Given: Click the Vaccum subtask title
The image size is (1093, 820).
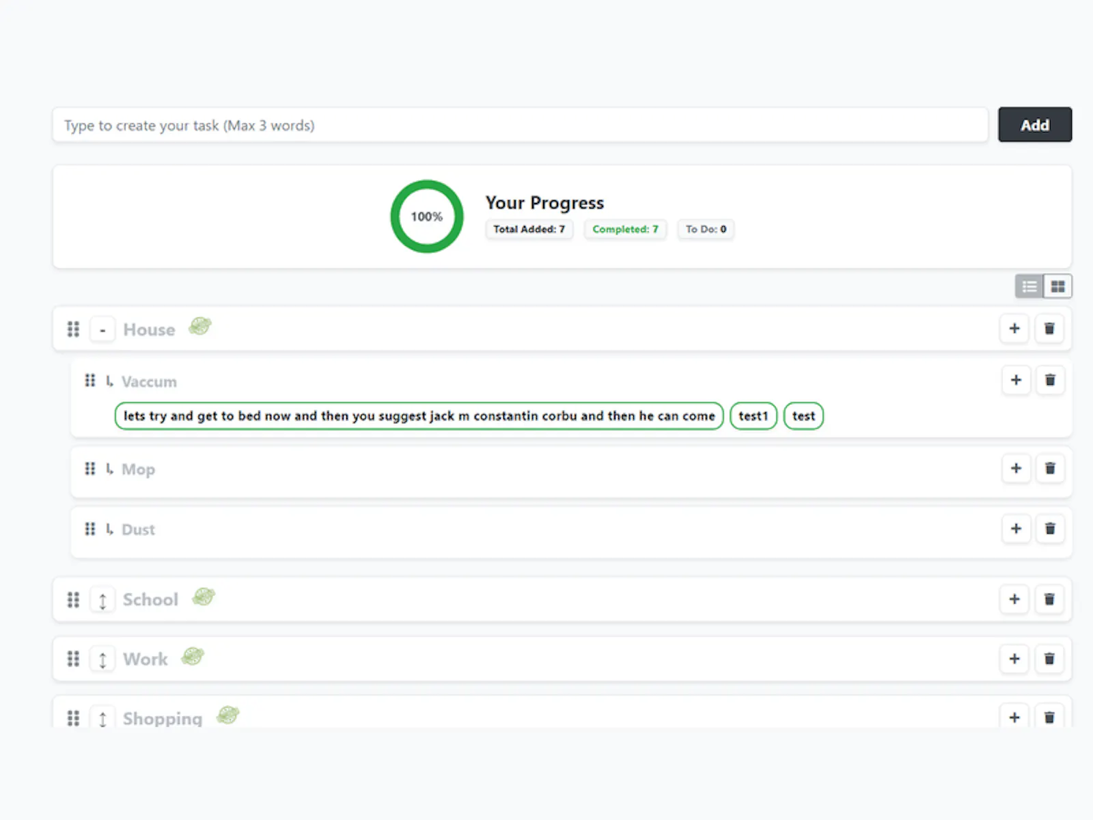Looking at the screenshot, I should [x=149, y=381].
